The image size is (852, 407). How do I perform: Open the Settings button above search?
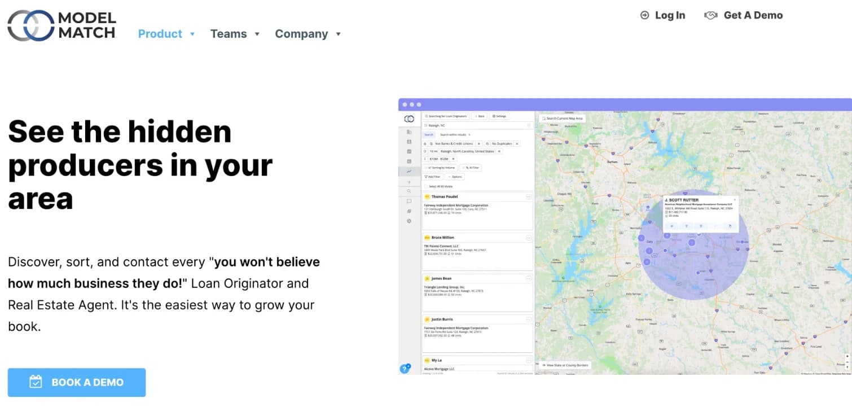click(499, 116)
